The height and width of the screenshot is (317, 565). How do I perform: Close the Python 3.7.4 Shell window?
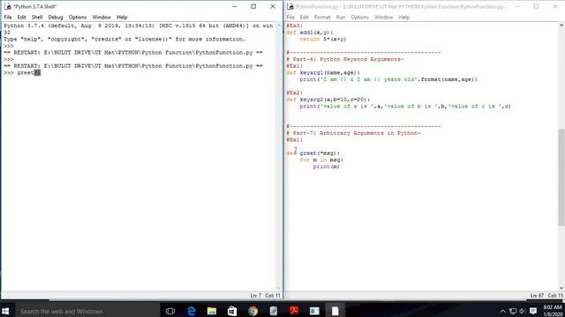(x=273, y=6)
